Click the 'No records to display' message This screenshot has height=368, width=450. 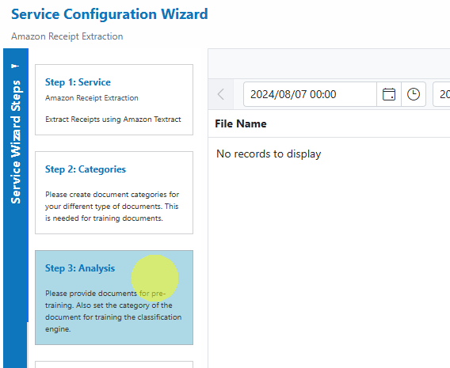point(269,154)
